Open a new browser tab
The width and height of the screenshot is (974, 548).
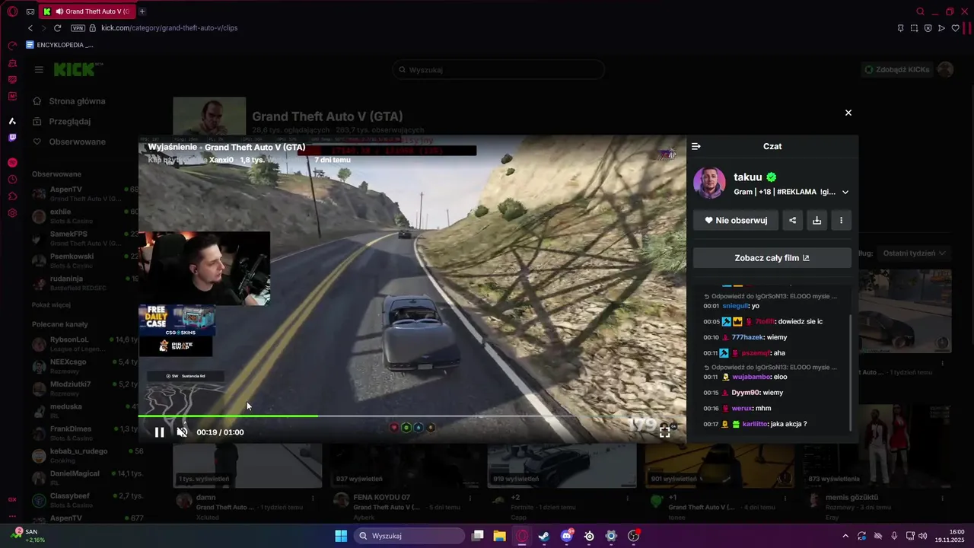pos(142,11)
